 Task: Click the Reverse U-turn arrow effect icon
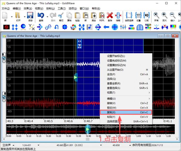[56, 27]
